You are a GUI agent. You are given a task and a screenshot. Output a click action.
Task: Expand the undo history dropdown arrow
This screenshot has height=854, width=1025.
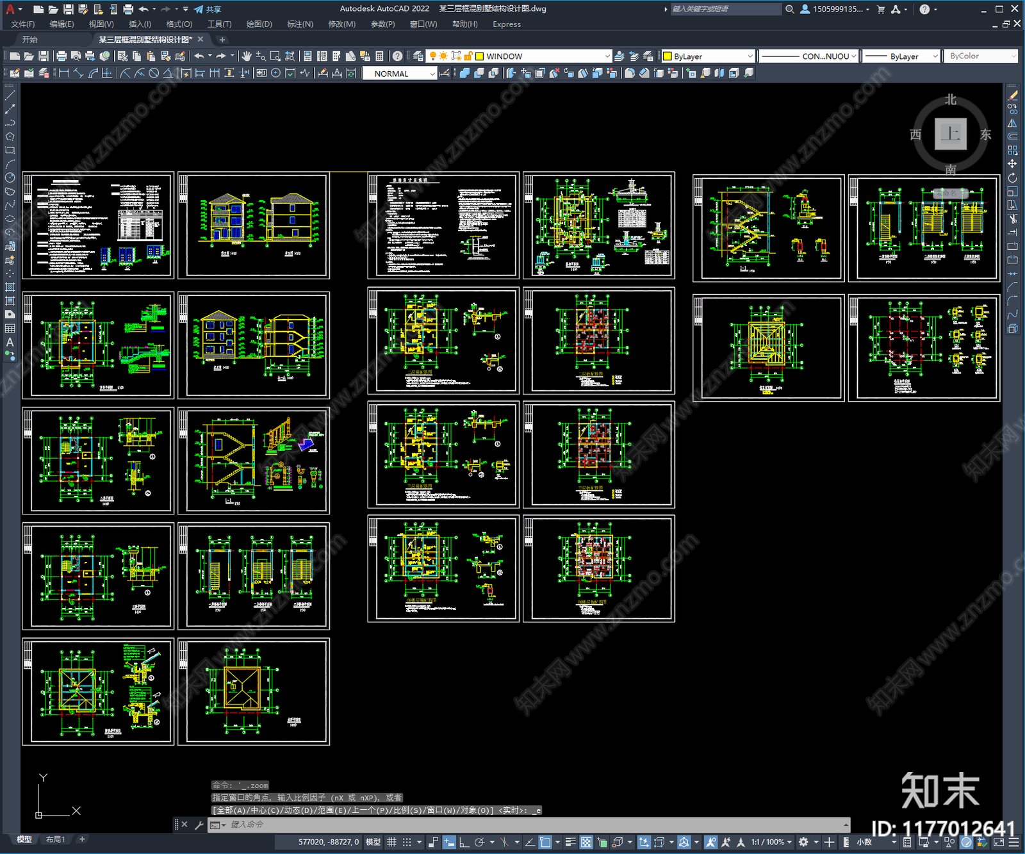154,9
